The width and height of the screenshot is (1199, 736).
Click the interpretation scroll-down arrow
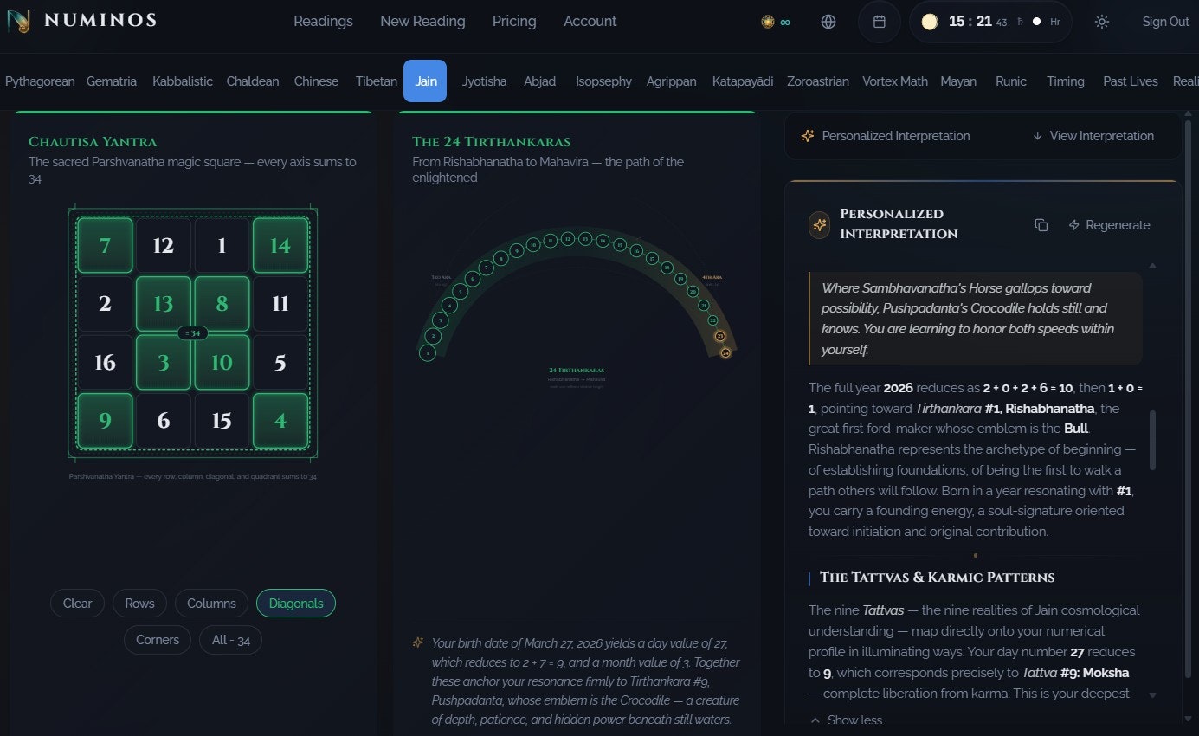tap(1152, 694)
